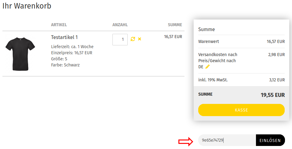Click the Lieferzeit: ca. 1 Woche text
The image size is (292, 149).
[x=72, y=47]
